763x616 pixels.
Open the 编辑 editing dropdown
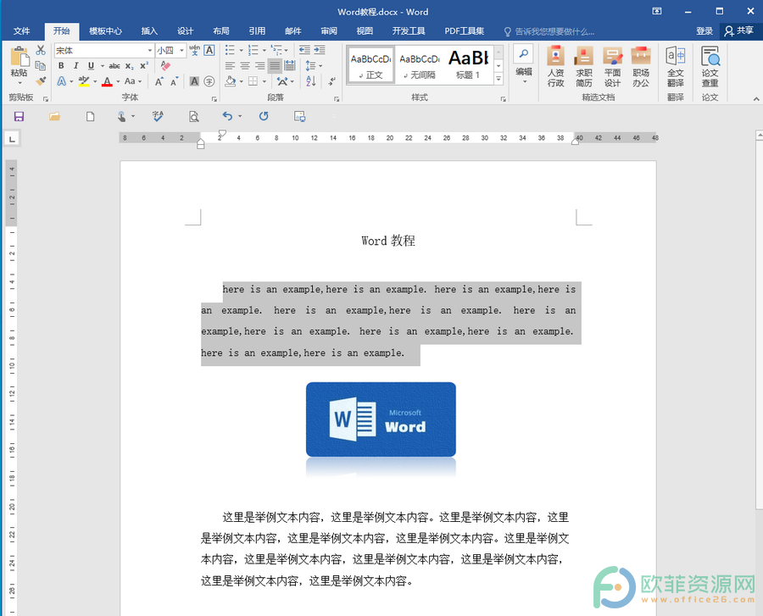[x=524, y=67]
